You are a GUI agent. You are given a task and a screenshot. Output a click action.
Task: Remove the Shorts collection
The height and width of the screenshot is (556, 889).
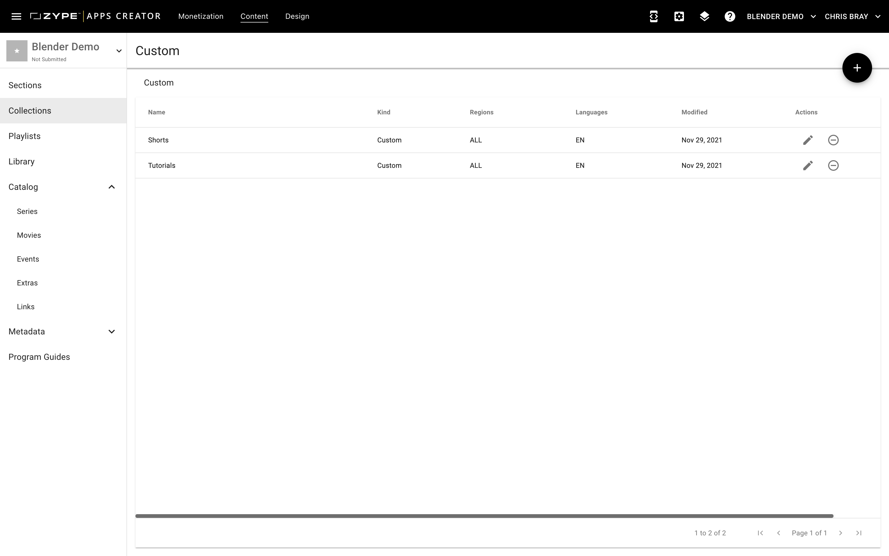(x=833, y=140)
